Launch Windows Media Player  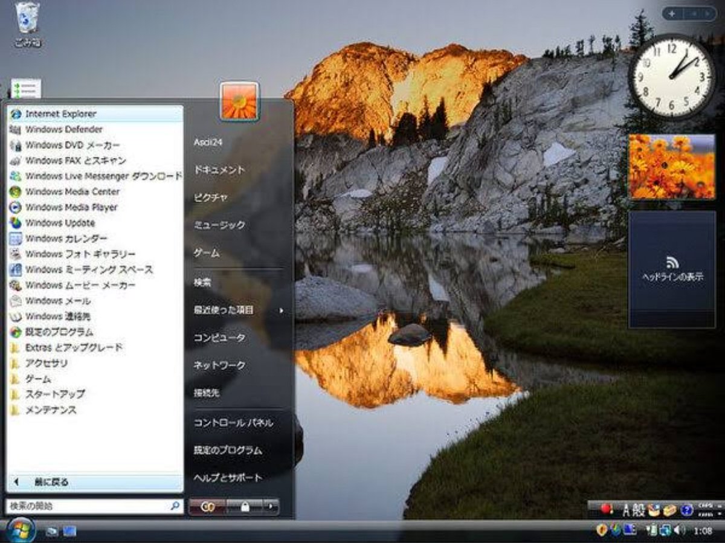click(95, 207)
